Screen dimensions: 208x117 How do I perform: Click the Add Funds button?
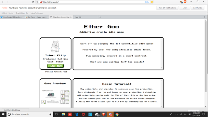[197, 8]
